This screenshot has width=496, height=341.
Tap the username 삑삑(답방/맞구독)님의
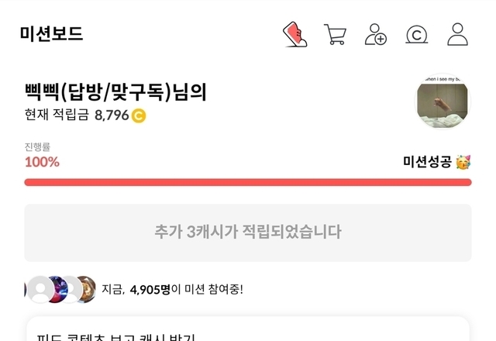click(115, 92)
